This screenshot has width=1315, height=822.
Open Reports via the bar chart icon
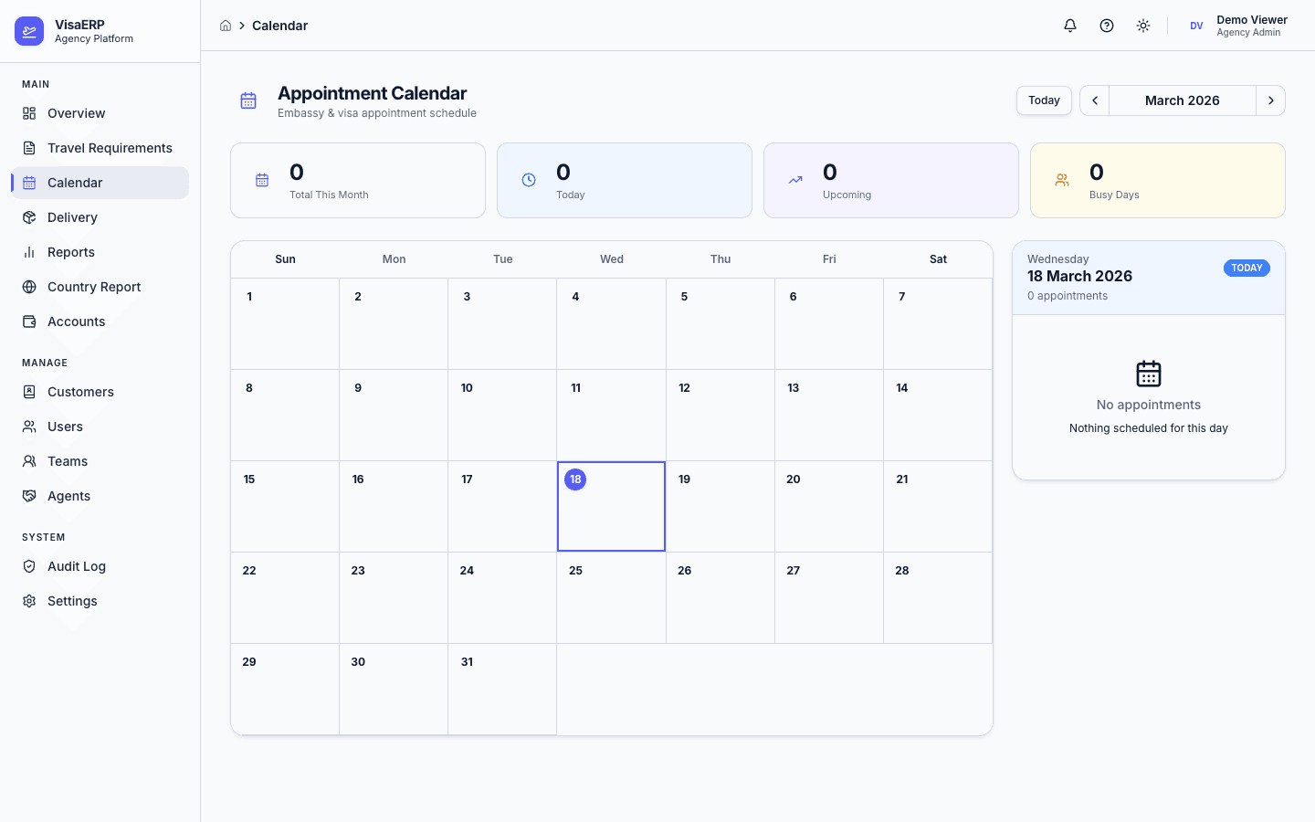point(28,252)
